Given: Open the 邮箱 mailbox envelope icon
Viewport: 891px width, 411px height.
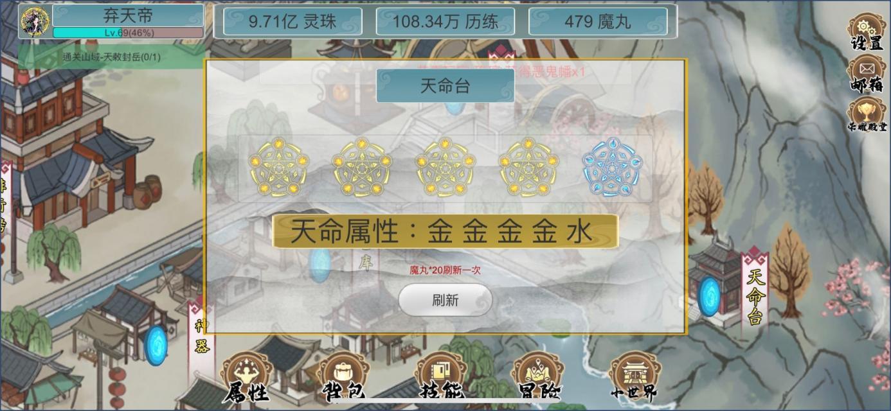Looking at the screenshot, I should (x=867, y=73).
